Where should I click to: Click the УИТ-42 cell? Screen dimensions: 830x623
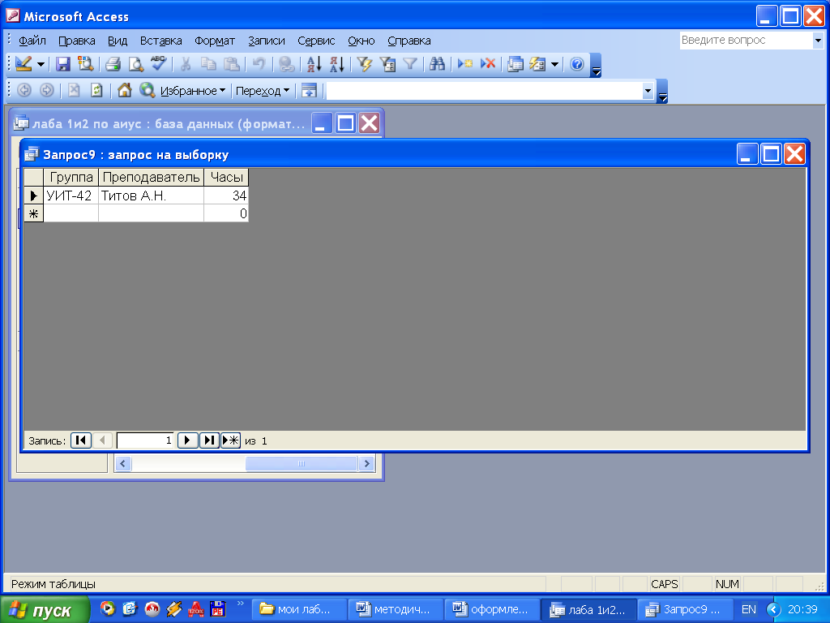click(x=71, y=195)
